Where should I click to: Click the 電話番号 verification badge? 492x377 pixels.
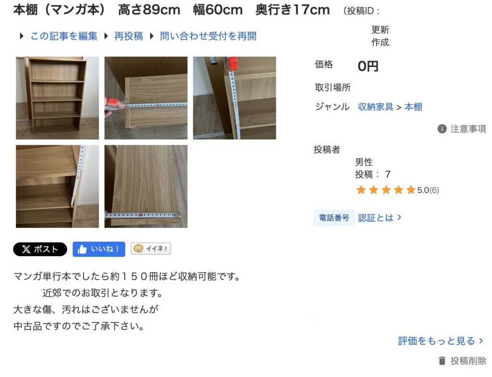click(334, 218)
